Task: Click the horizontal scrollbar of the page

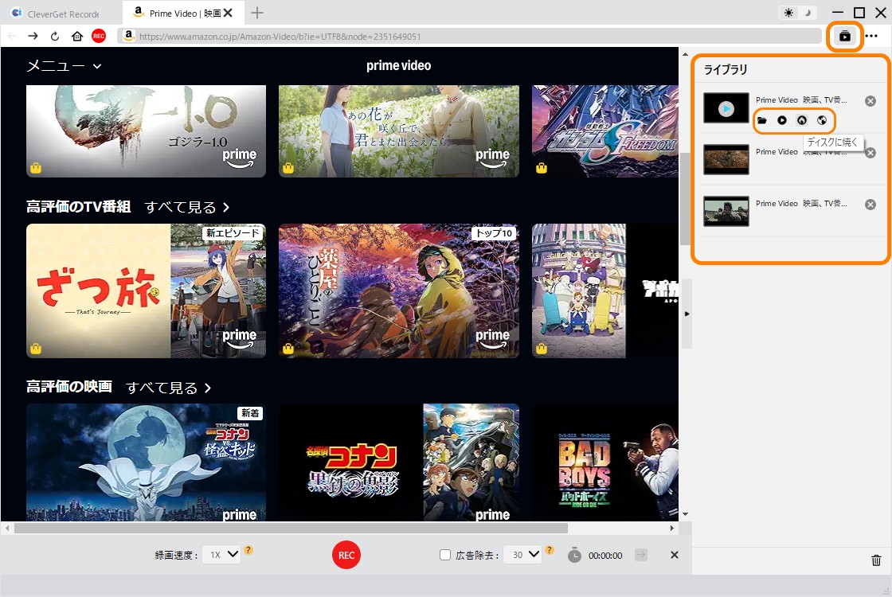Action: (x=291, y=529)
